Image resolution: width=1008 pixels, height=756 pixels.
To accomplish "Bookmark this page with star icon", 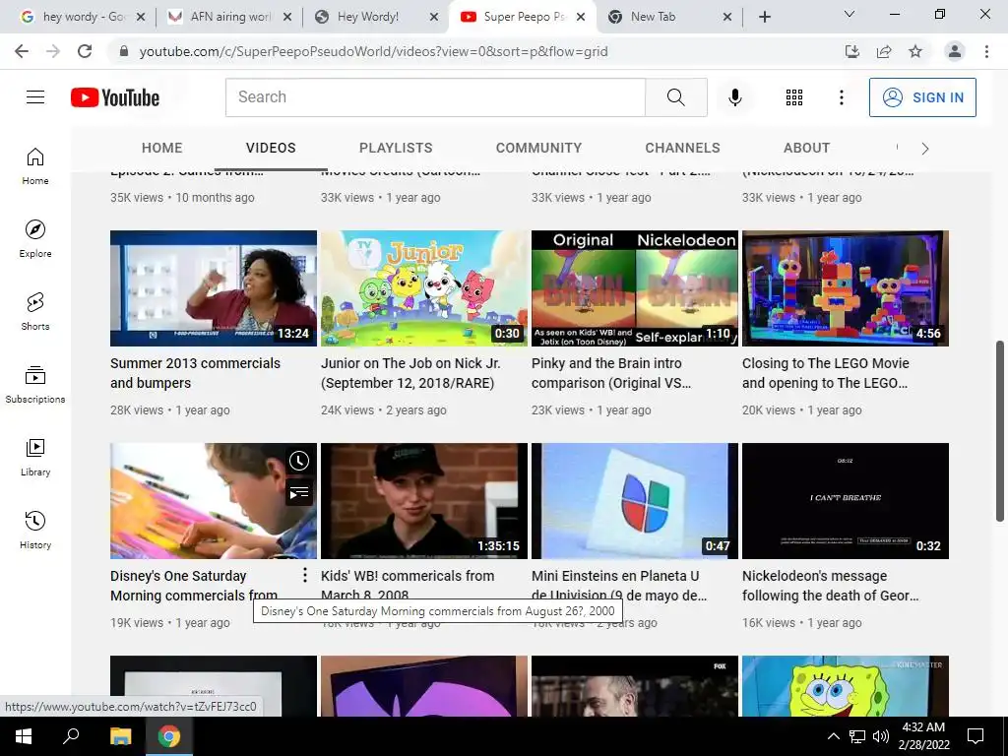I will (915, 51).
